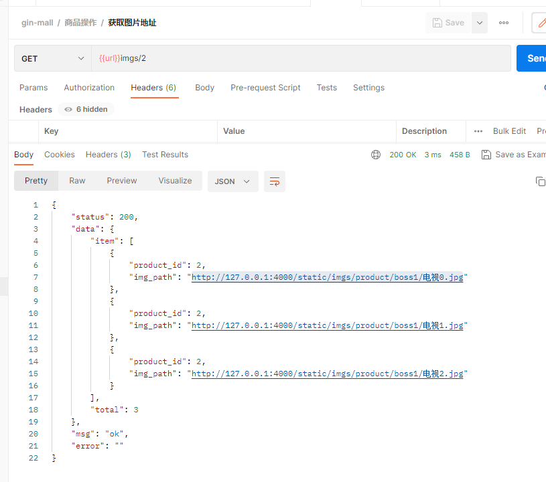Image resolution: width=546 pixels, height=482 pixels.
Task: Click the "status": 200 line
Action: tap(105, 217)
